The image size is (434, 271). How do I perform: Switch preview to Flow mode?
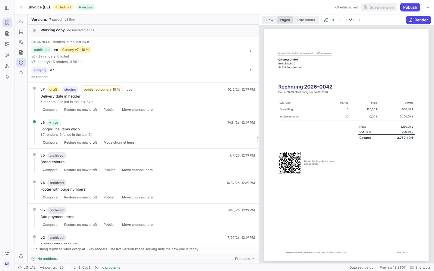point(269,20)
